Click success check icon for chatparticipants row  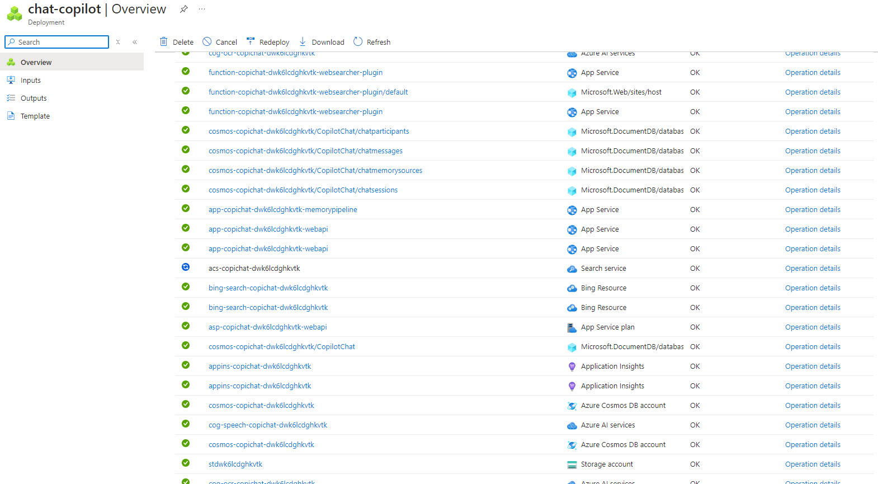pos(186,130)
